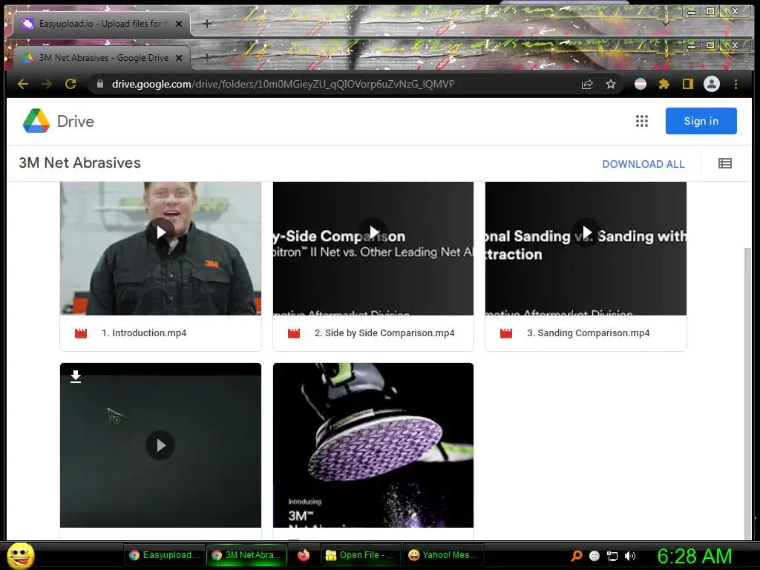Image resolution: width=760 pixels, height=570 pixels.
Task: Play the 1. Introduction video thumbnail
Action: click(160, 232)
